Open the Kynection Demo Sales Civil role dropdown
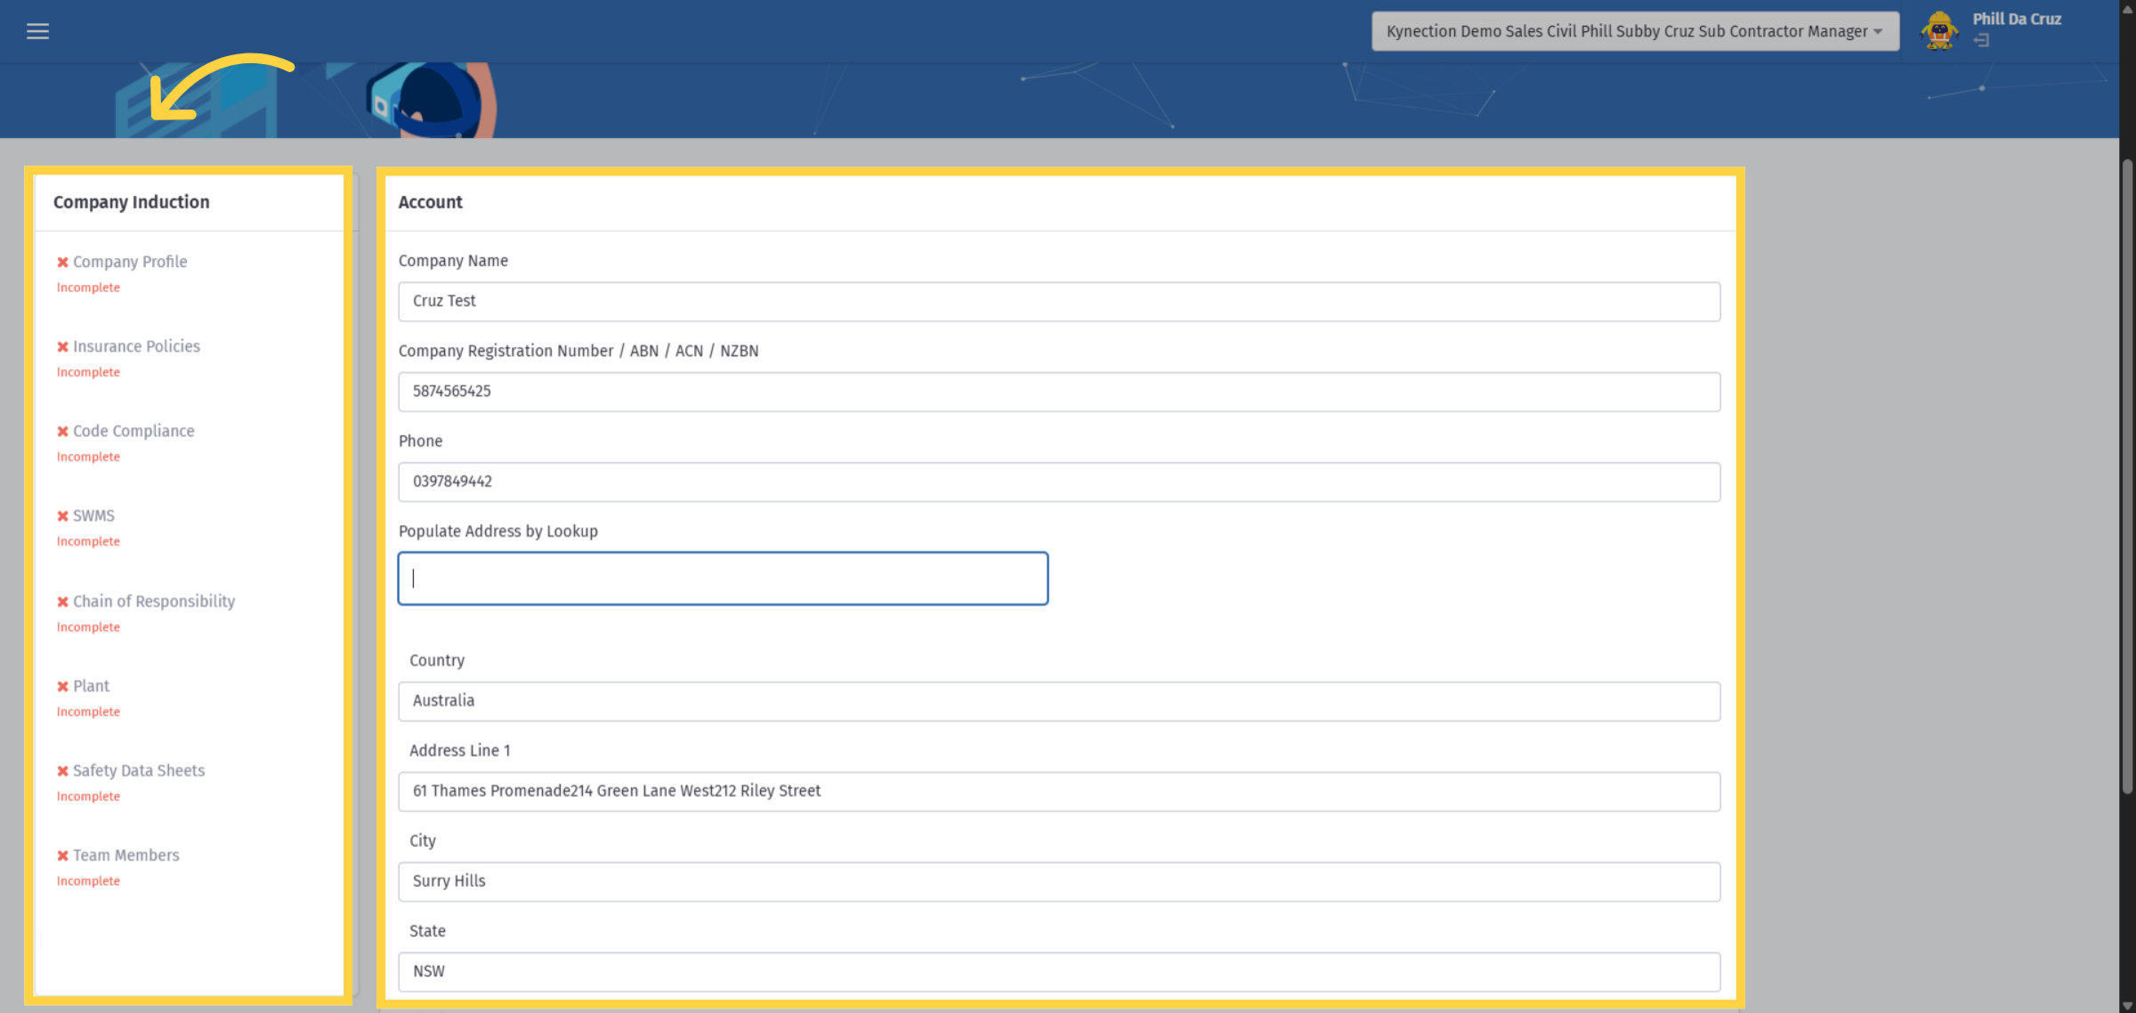The width and height of the screenshot is (2136, 1013). point(1635,31)
